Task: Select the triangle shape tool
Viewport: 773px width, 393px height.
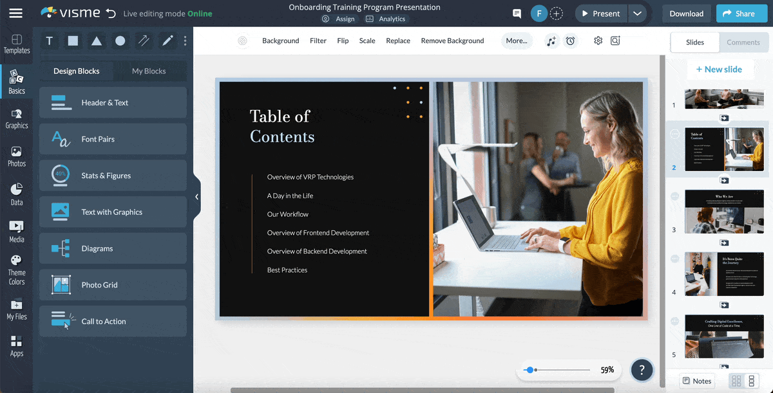Action: [x=96, y=41]
